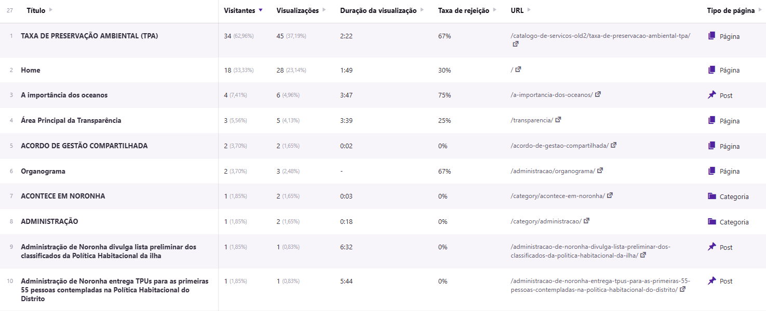Screen dimensions: 766x311
Task: Click folder icon on ADMINISTRAÇÃO category row
Action: tap(712, 221)
